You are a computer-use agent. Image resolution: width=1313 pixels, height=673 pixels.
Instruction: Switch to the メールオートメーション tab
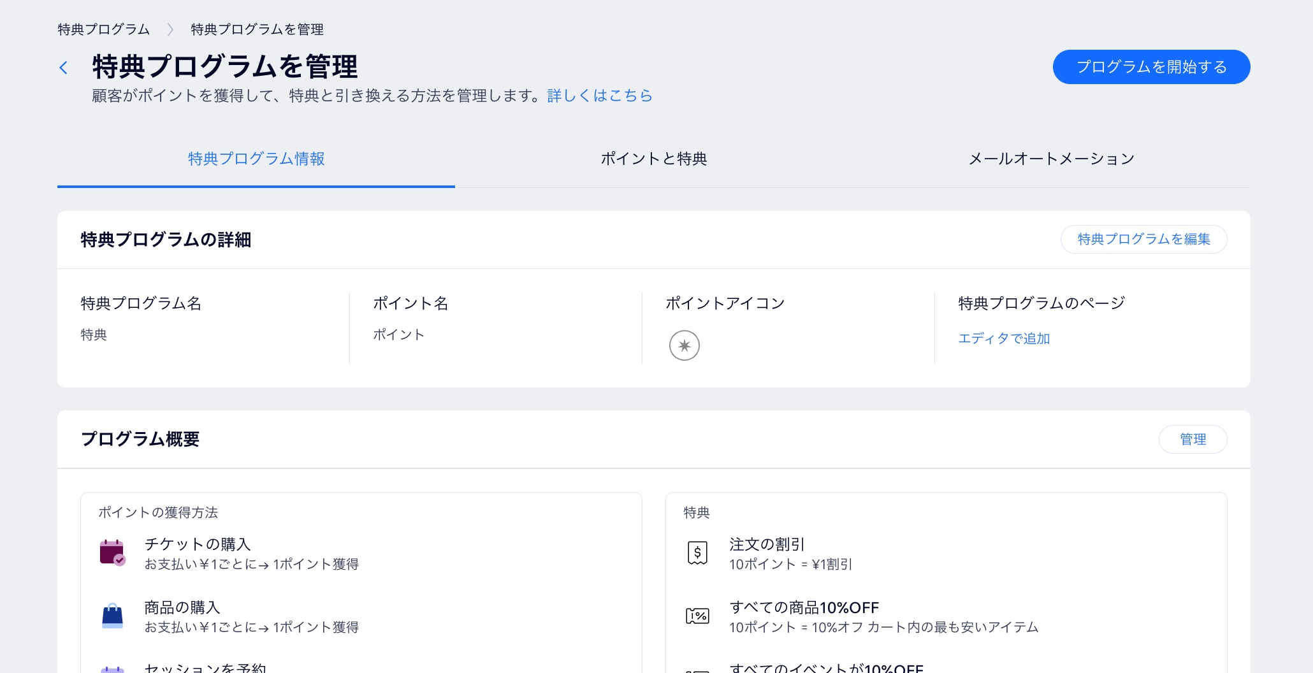pyautogui.click(x=1052, y=159)
